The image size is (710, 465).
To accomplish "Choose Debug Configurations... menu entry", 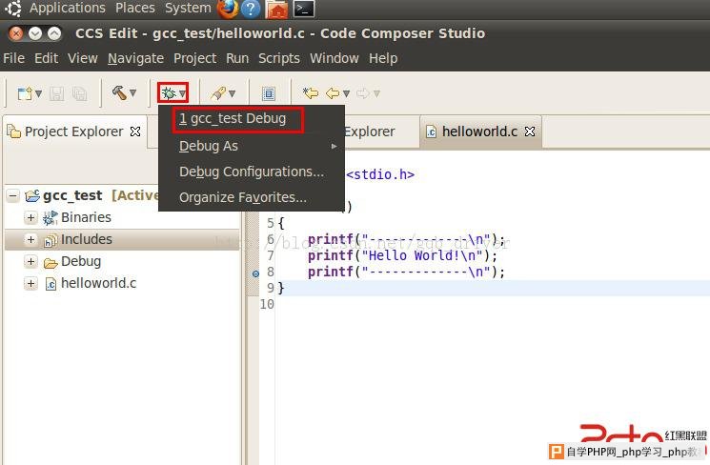I will click(x=252, y=172).
